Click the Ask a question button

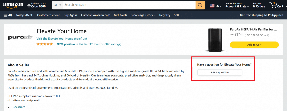coord(220,72)
